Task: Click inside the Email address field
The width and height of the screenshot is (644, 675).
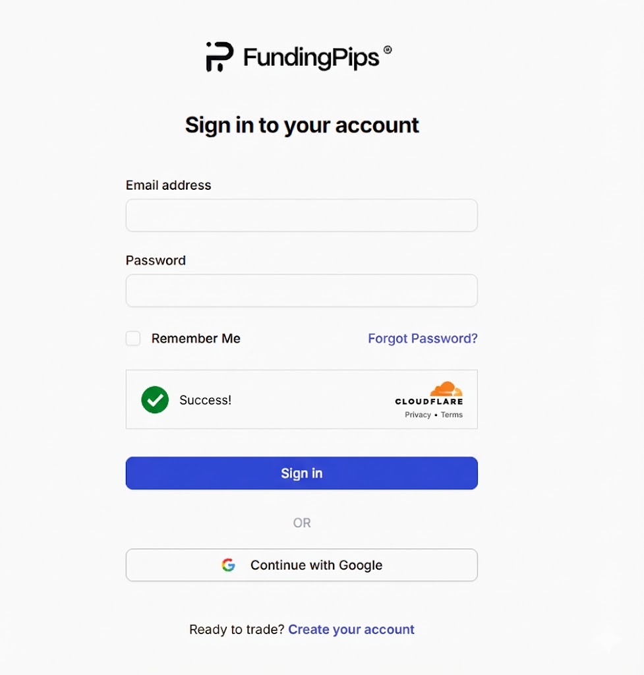Action: tap(301, 215)
